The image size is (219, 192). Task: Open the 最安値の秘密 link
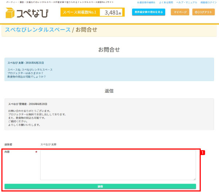(x=147, y=2)
